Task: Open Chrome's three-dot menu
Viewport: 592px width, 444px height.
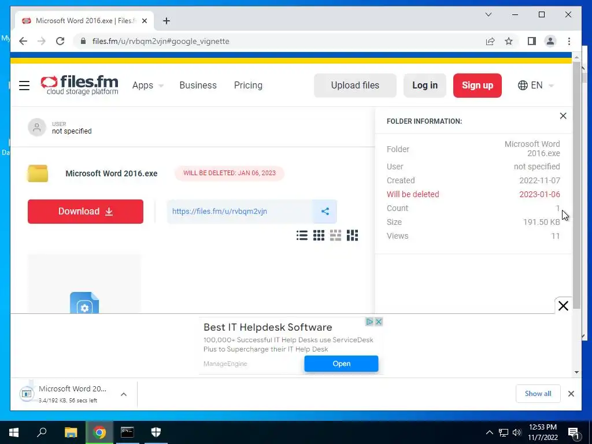Action: 569,41
